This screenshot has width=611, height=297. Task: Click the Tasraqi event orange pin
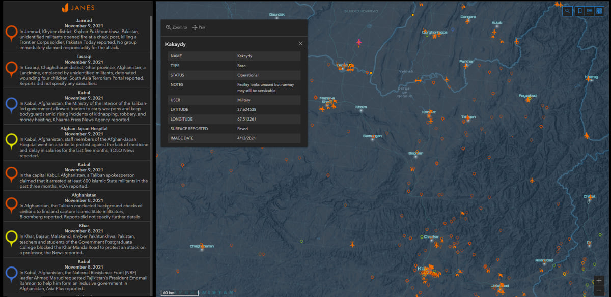[x=11, y=69]
